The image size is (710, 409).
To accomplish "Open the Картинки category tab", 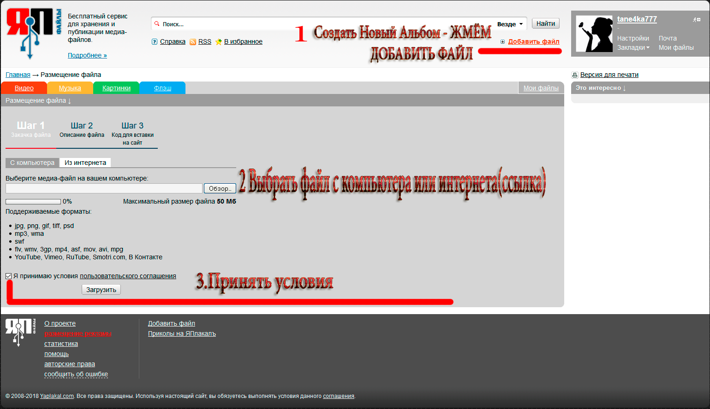I will click(116, 88).
